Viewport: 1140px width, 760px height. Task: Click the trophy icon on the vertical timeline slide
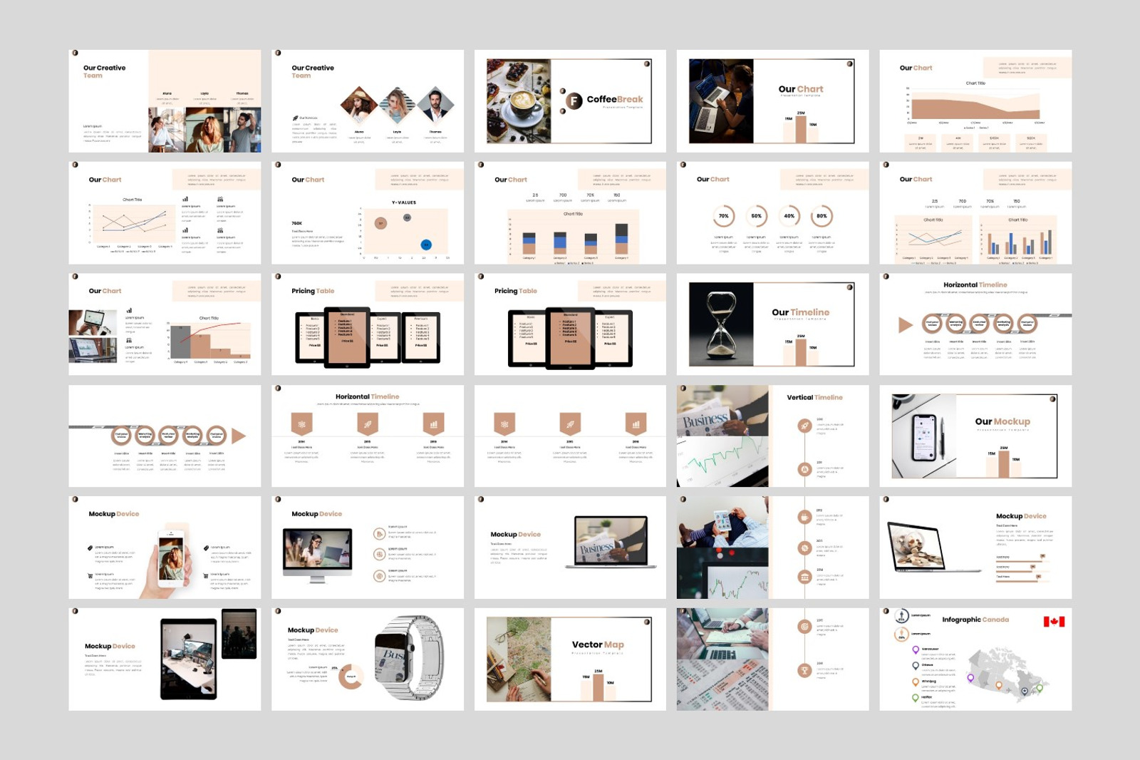point(804,669)
